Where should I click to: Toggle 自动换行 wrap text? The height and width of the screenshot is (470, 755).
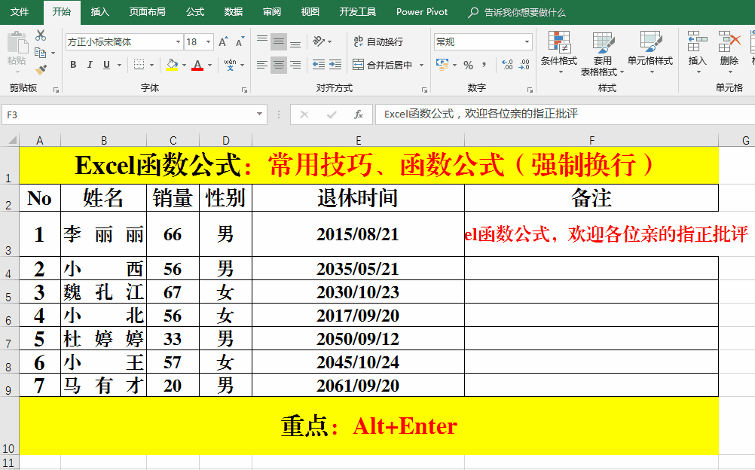(x=378, y=41)
